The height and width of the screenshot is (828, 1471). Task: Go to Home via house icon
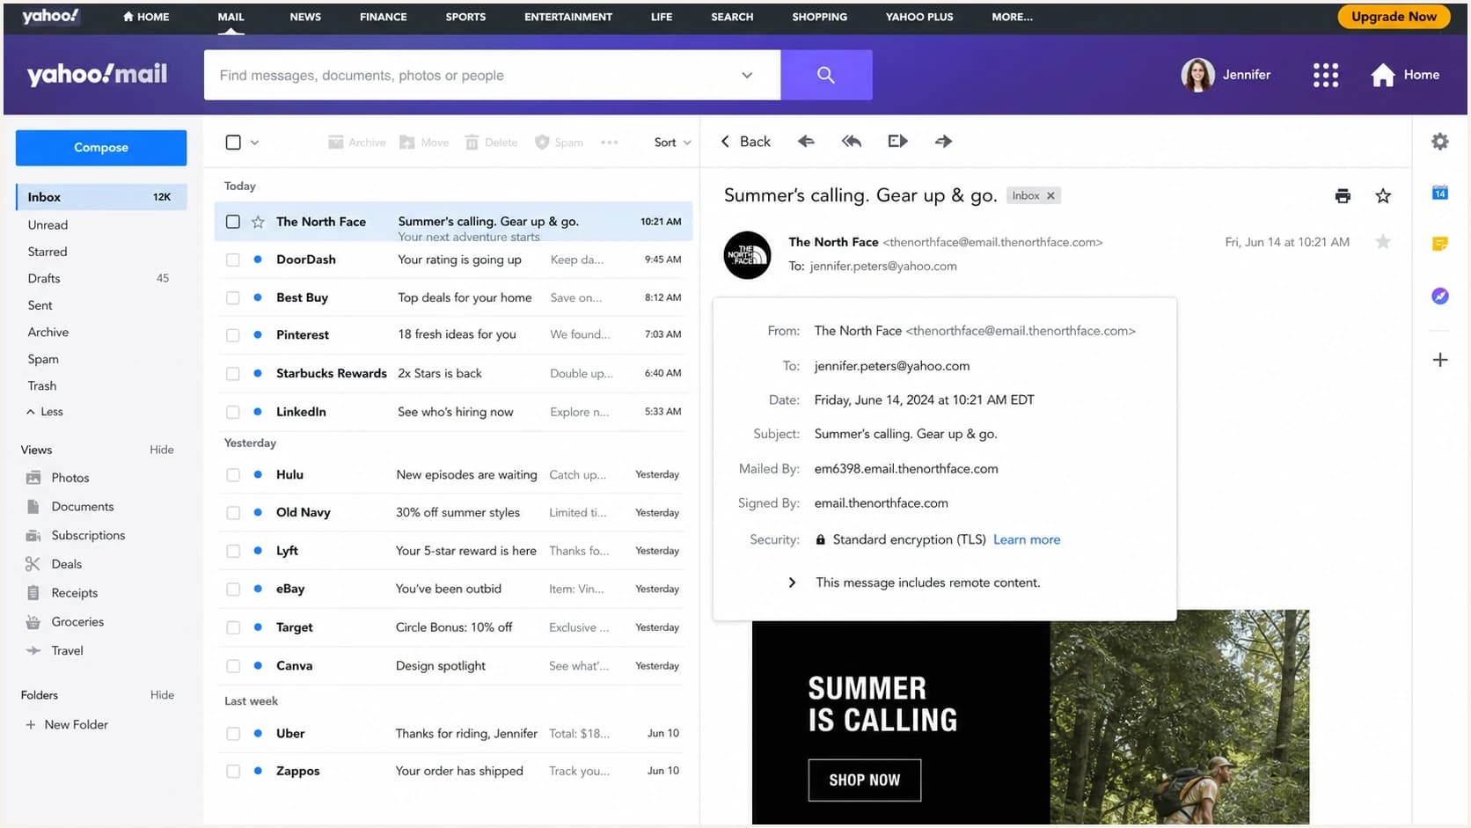(1382, 75)
